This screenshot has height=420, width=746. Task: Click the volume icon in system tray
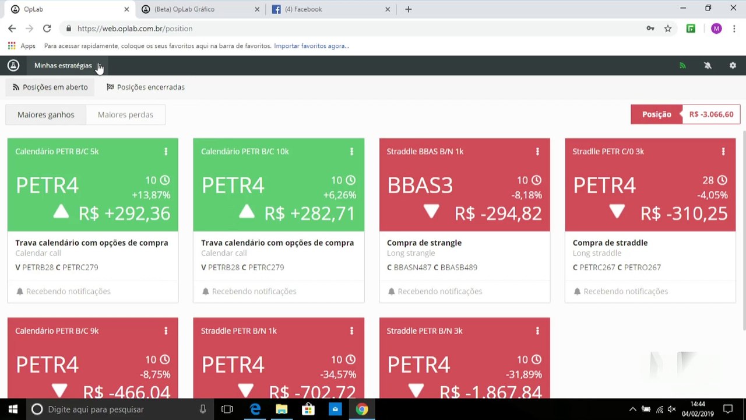click(671, 409)
